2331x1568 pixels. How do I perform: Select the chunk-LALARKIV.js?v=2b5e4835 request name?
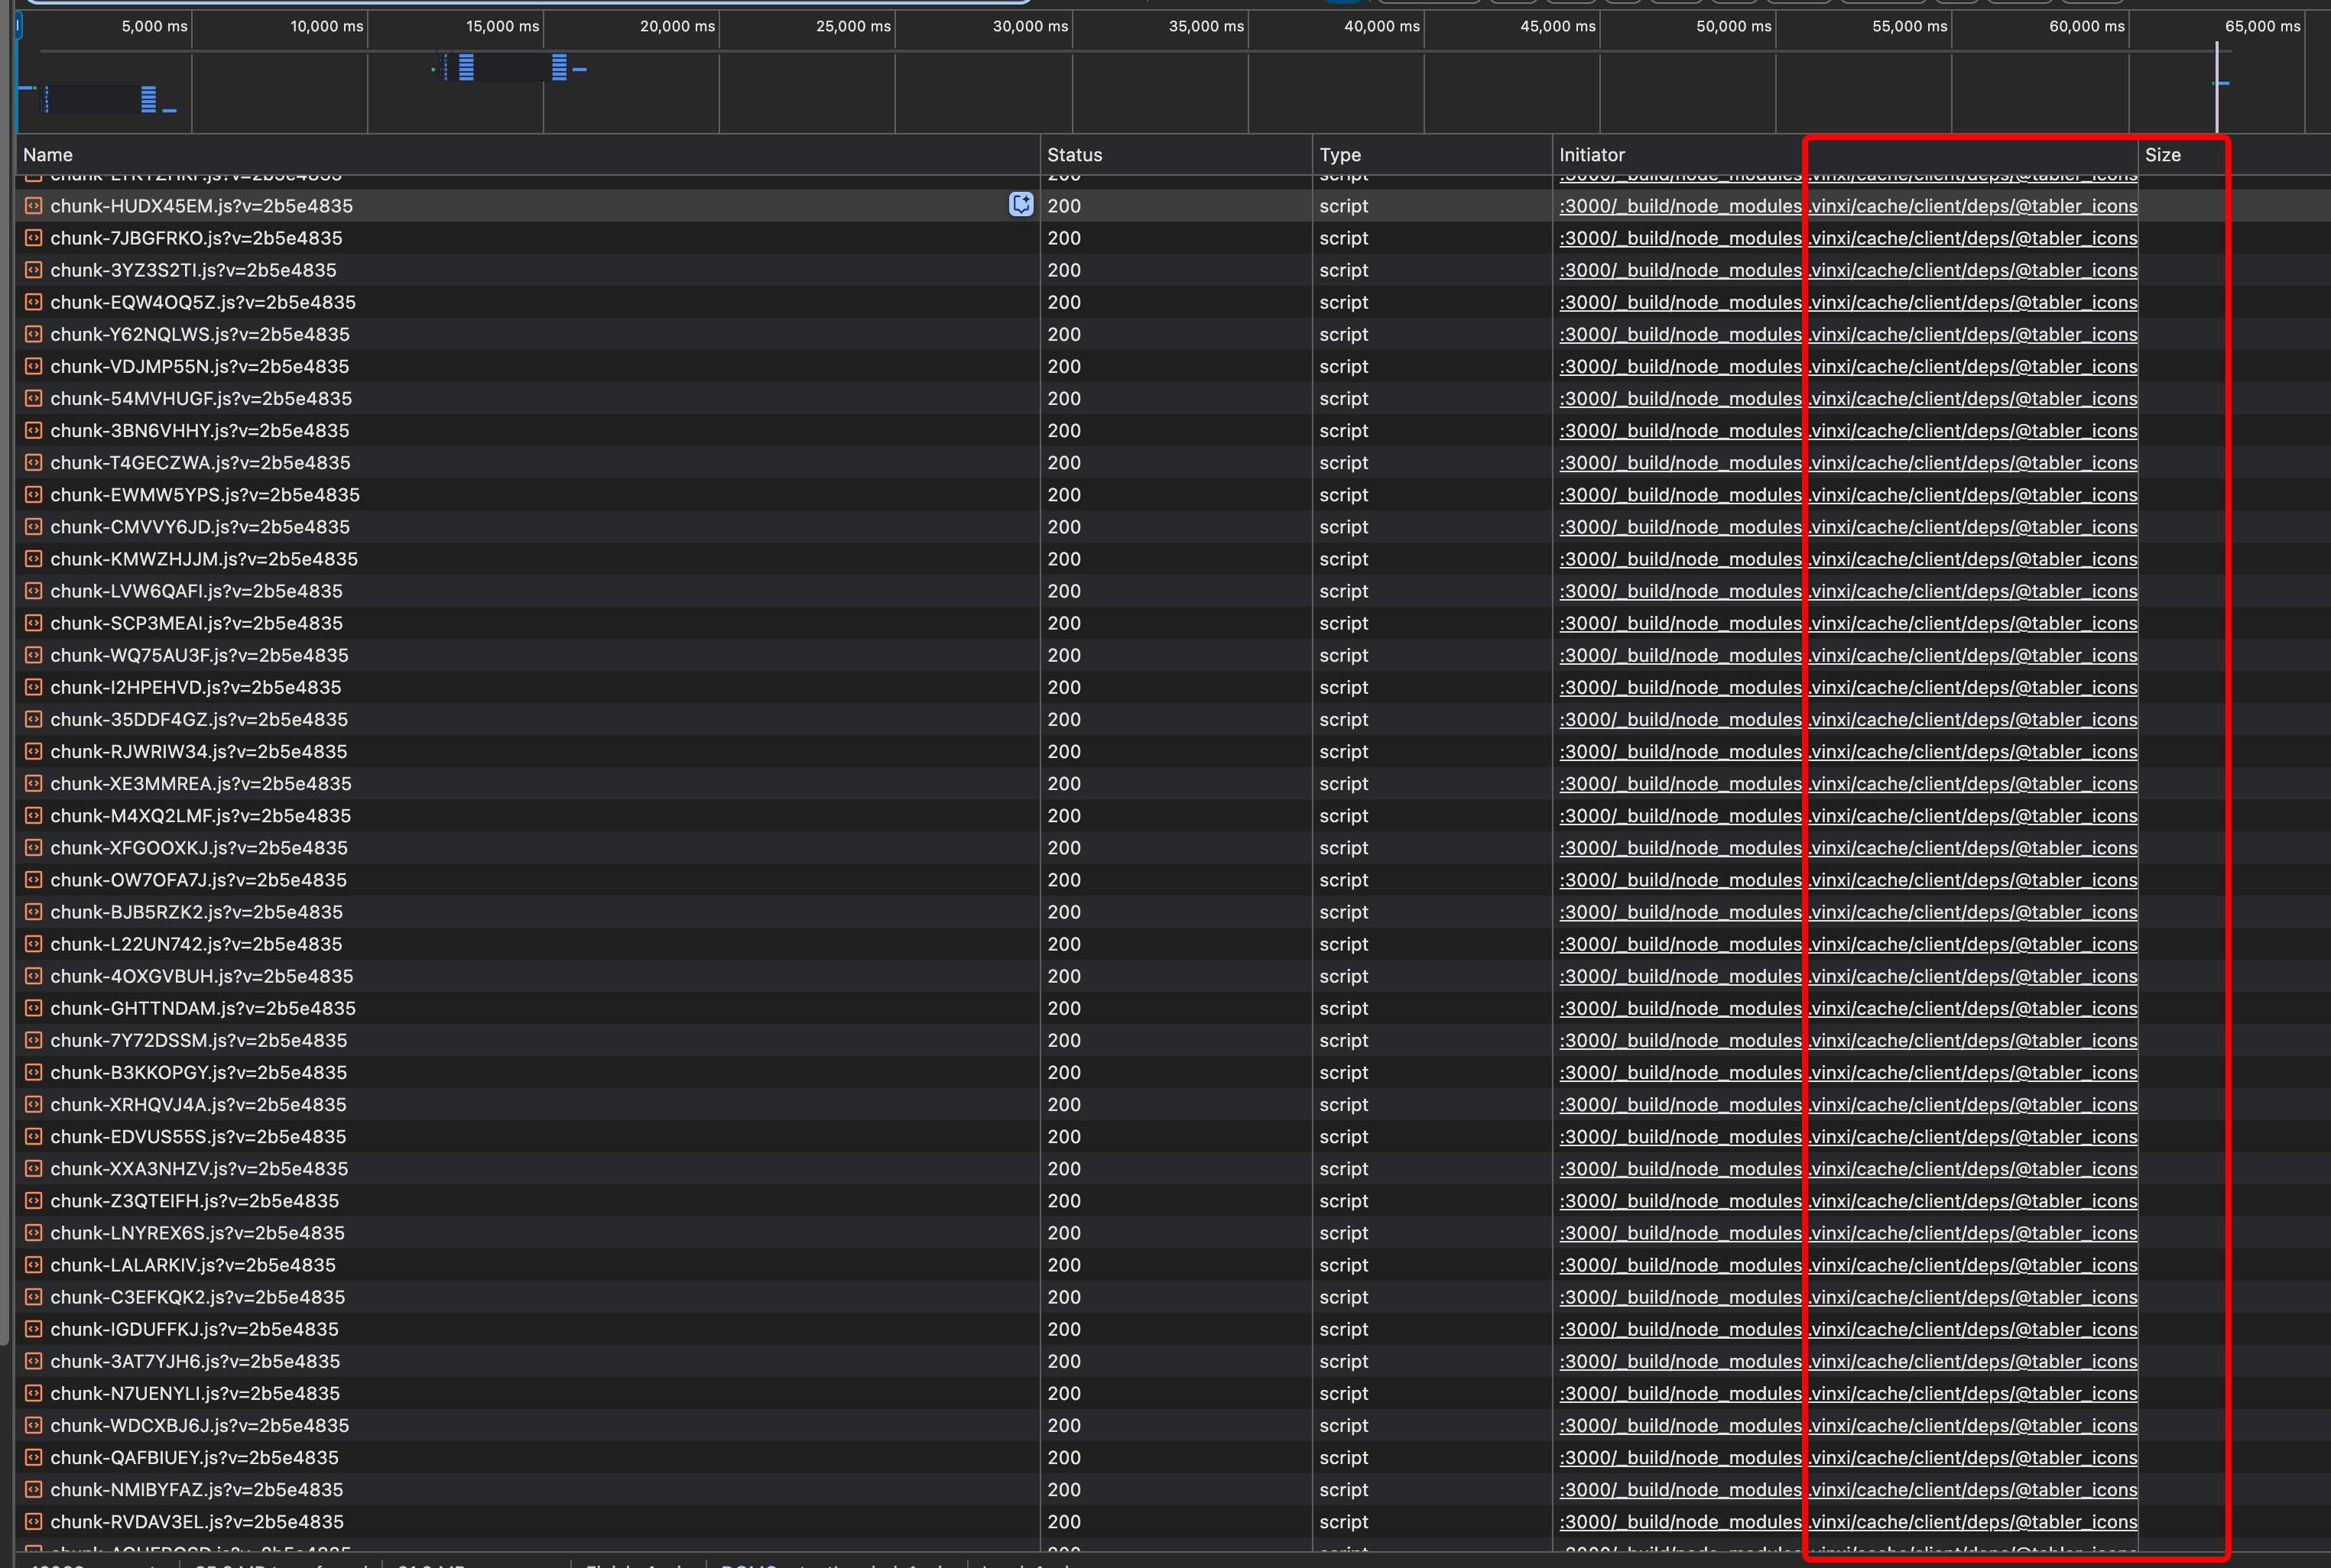pyautogui.click(x=193, y=1265)
